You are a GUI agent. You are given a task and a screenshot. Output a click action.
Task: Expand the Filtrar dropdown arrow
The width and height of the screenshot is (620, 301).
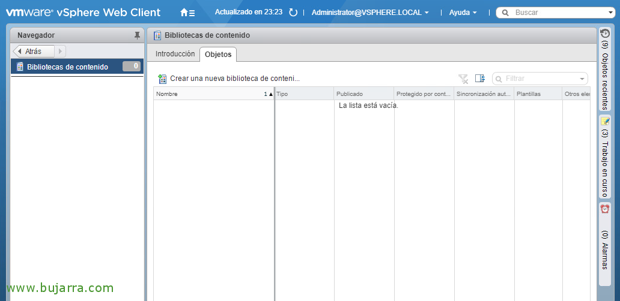[x=582, y=79]
